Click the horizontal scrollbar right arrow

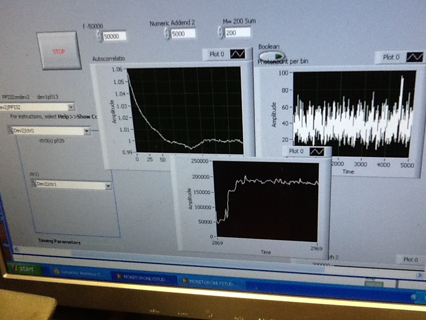(x=420, y=275)
